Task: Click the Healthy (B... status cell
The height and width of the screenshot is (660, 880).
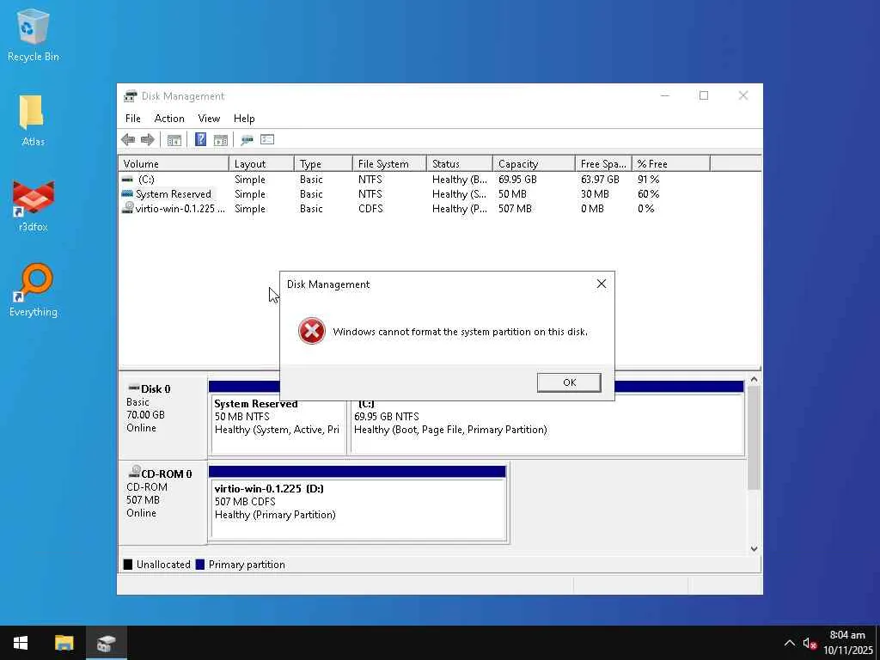Action: coord(460,180)
